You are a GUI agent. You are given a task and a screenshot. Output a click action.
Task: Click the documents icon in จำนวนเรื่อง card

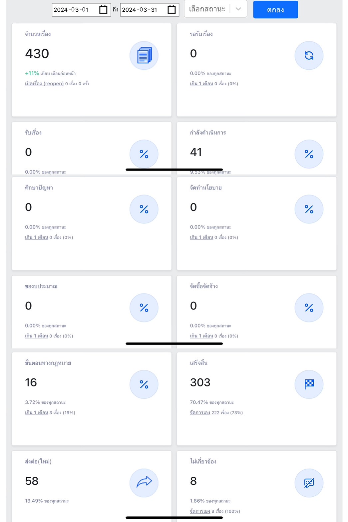[x=144, y=55]
